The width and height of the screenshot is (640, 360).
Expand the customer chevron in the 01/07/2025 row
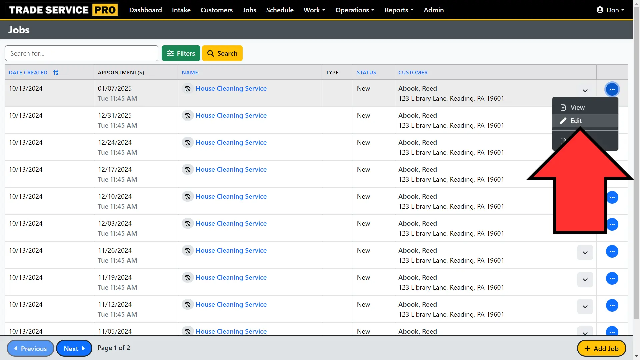pos(585,91)
